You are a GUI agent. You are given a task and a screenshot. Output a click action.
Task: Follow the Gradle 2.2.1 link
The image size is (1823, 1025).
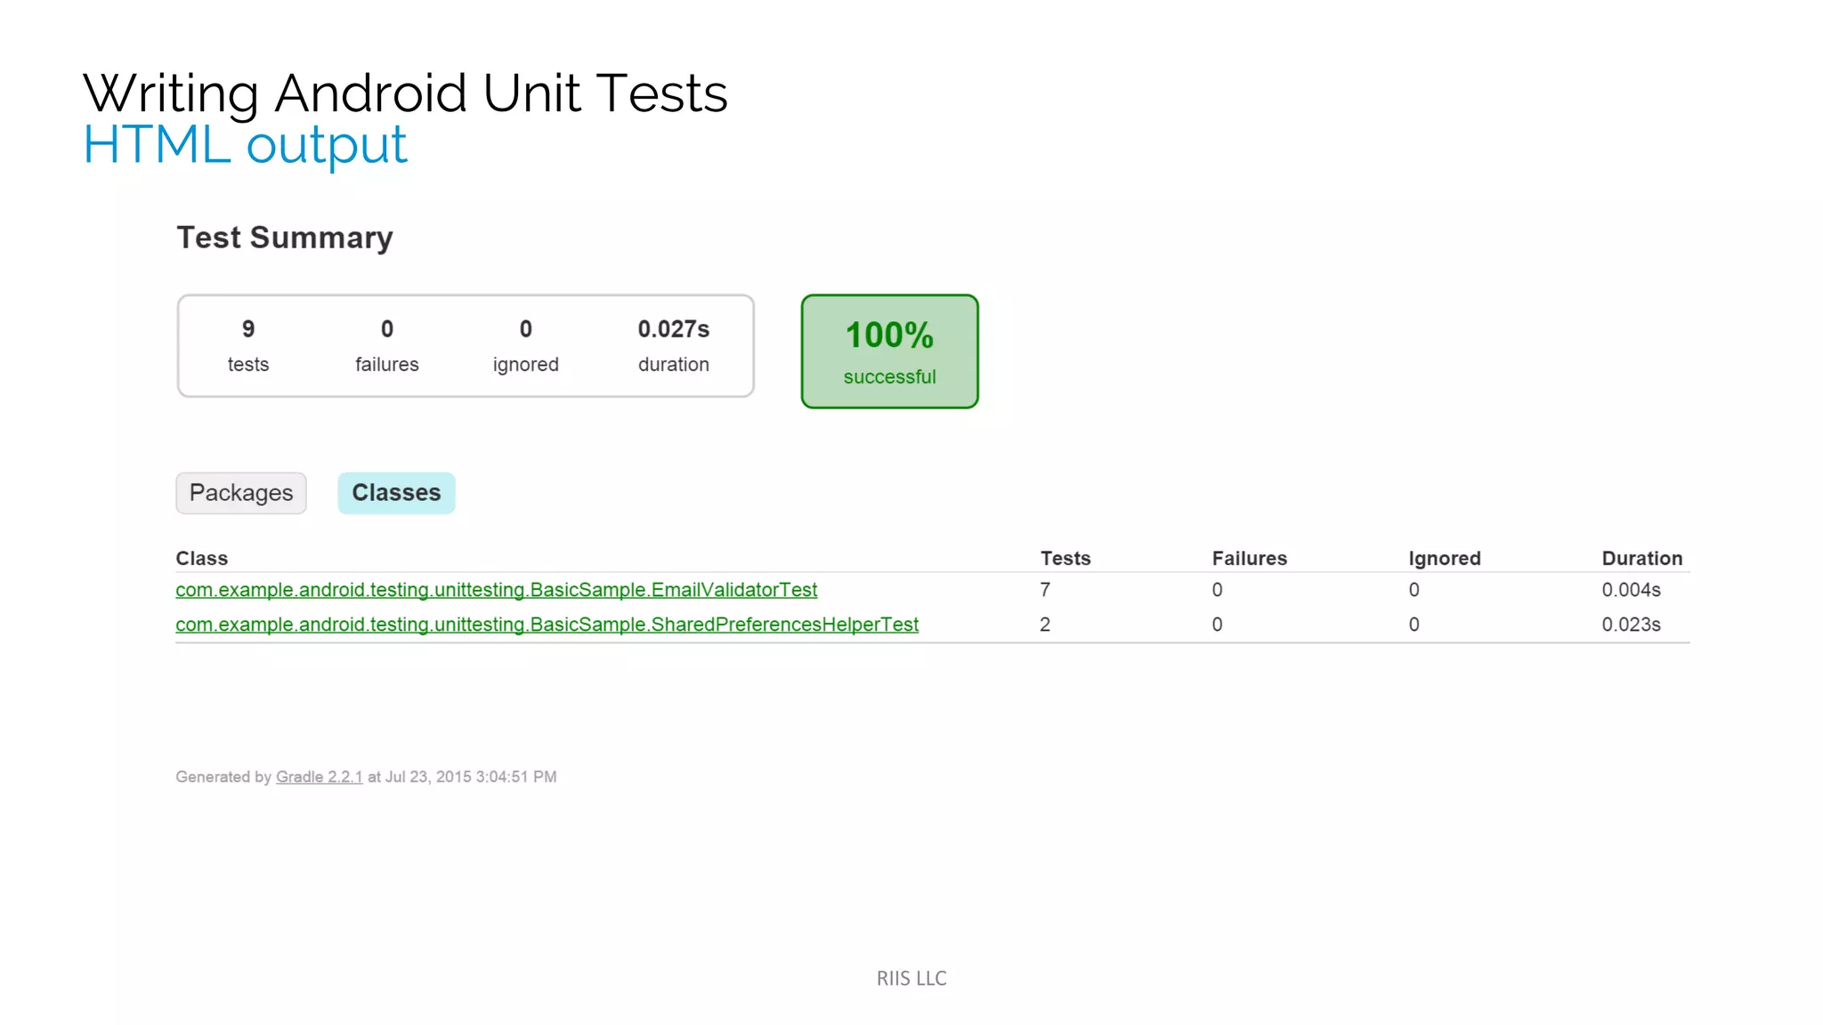pos(319,777)
